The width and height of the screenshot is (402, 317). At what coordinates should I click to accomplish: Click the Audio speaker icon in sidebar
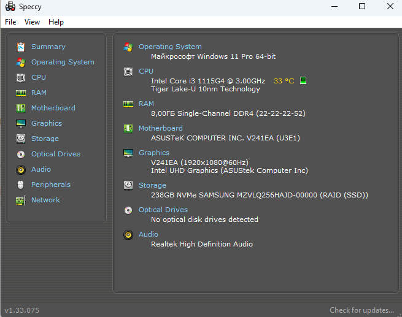click(21, 169)
